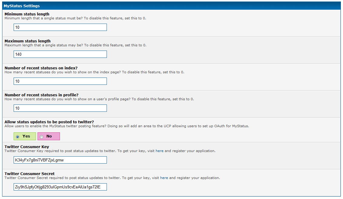The width and height of the screenshot is (343, 199).
Task: Focus the Maximum status length text box
Action: pyautogui.click(x=60, y=54)
